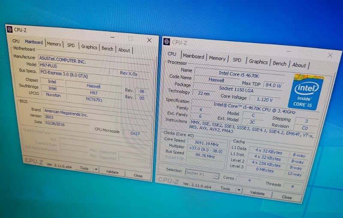This screenshot has width=343, height=218.
Task: Open About tab in left CPU-Z window
Action: [124, 50]
